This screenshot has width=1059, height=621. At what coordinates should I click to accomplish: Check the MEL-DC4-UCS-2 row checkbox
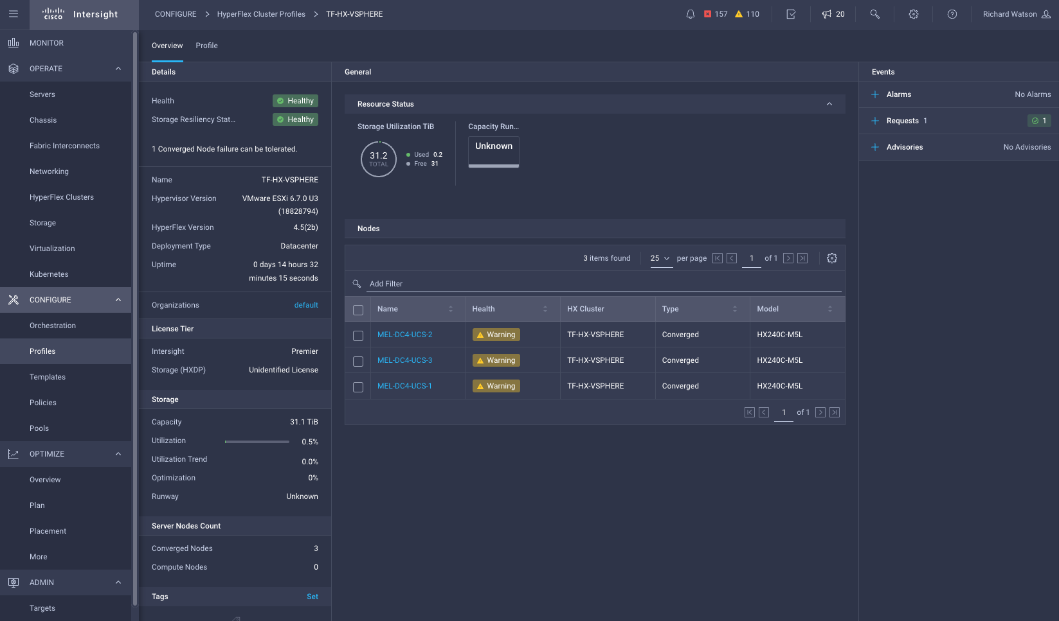tap(358, 336)
